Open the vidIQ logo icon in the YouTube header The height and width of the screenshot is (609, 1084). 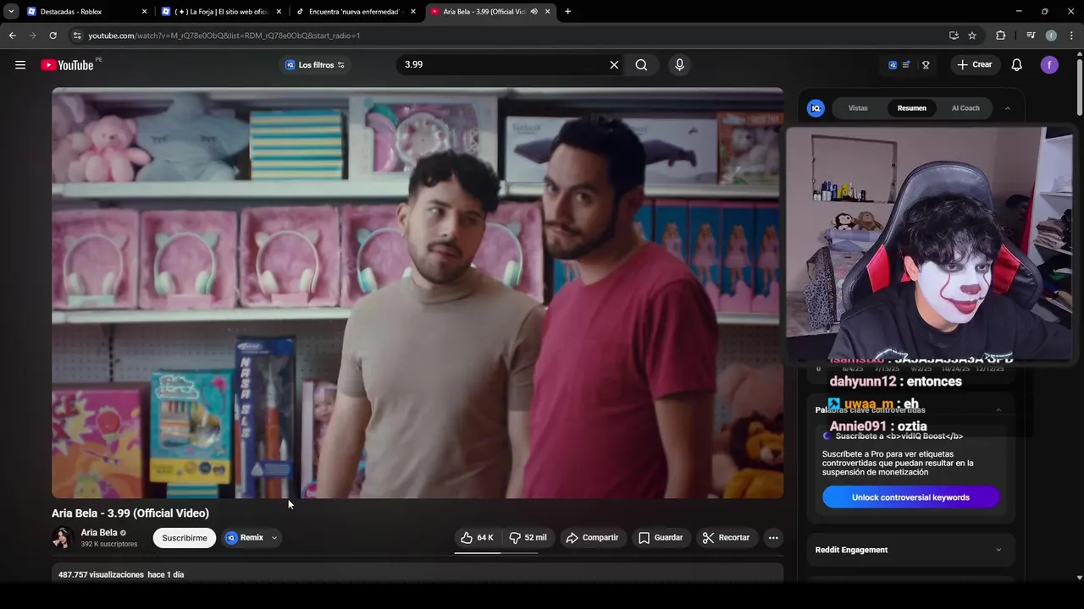click(x=893, y=65)
